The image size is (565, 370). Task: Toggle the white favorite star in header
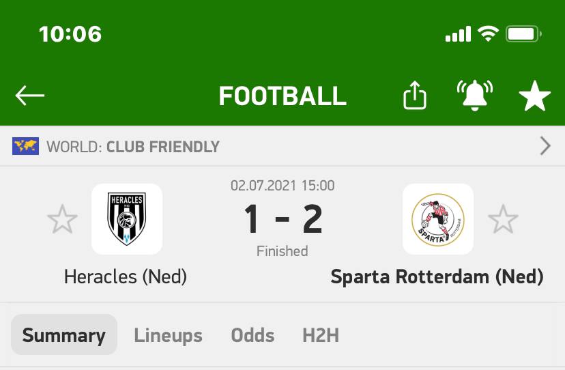[535, 96]
